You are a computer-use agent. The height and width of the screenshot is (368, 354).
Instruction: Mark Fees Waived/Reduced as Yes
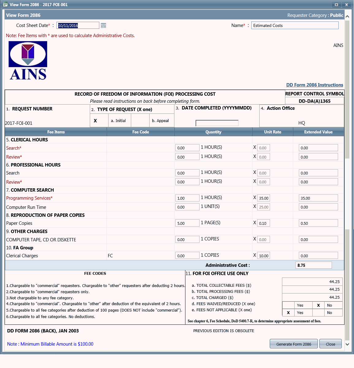point(288,305)
